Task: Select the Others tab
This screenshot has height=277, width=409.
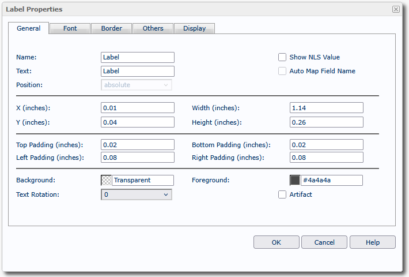Action: tap(153, 28)
